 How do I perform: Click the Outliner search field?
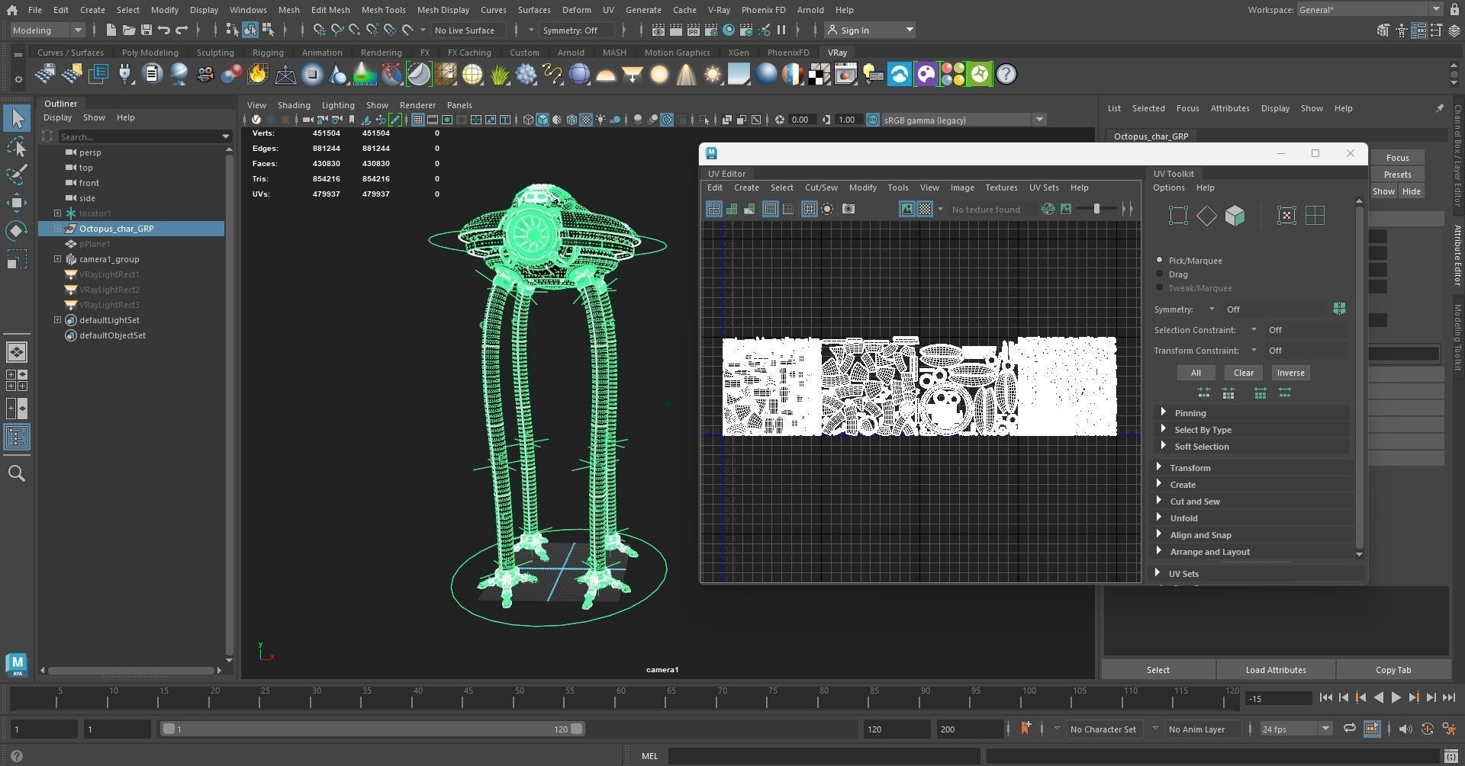coord(144,136)
